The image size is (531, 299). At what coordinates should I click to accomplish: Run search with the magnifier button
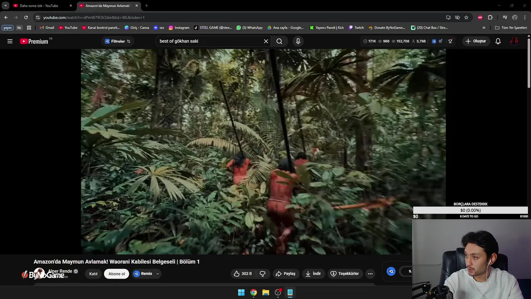[x=279, y=41]
